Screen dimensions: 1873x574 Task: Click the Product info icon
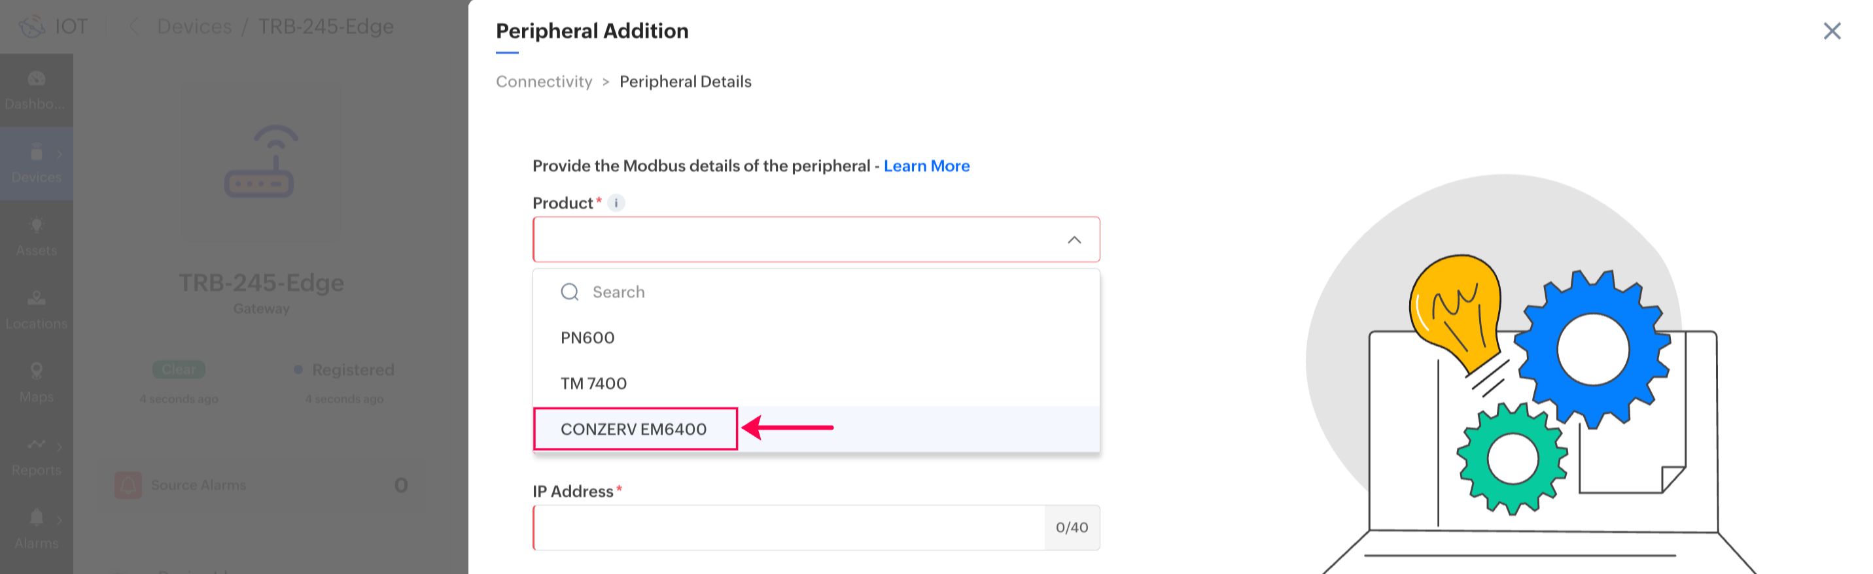616,203
